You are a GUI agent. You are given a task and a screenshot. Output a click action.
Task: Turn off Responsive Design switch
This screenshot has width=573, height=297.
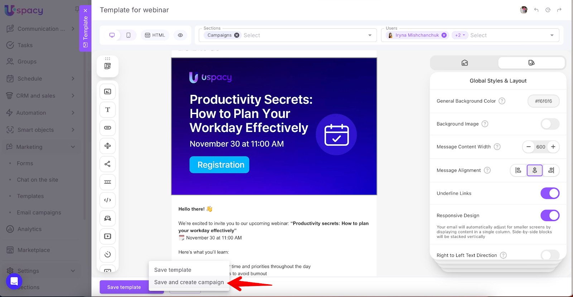click(550, 215)
